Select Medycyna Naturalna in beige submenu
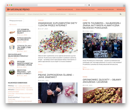 pyautogui.click(x=58, y=14)
